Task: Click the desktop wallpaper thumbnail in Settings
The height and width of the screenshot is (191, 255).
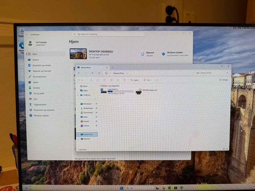Action: pos(78,54)
